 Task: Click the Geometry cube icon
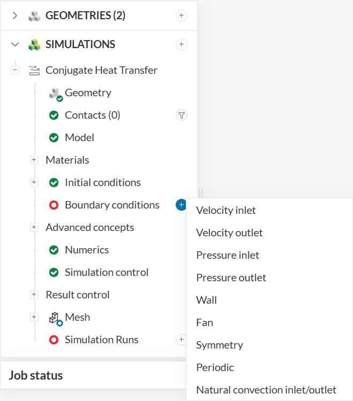click(55, 93)
